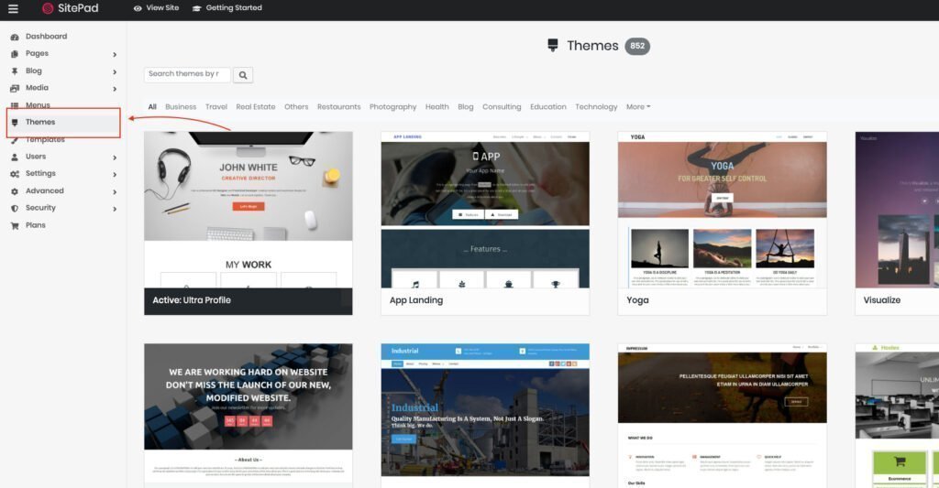939x488 pixels.
Task: Click the Pages sidebar icon
Action: click(x=15, y=54)
